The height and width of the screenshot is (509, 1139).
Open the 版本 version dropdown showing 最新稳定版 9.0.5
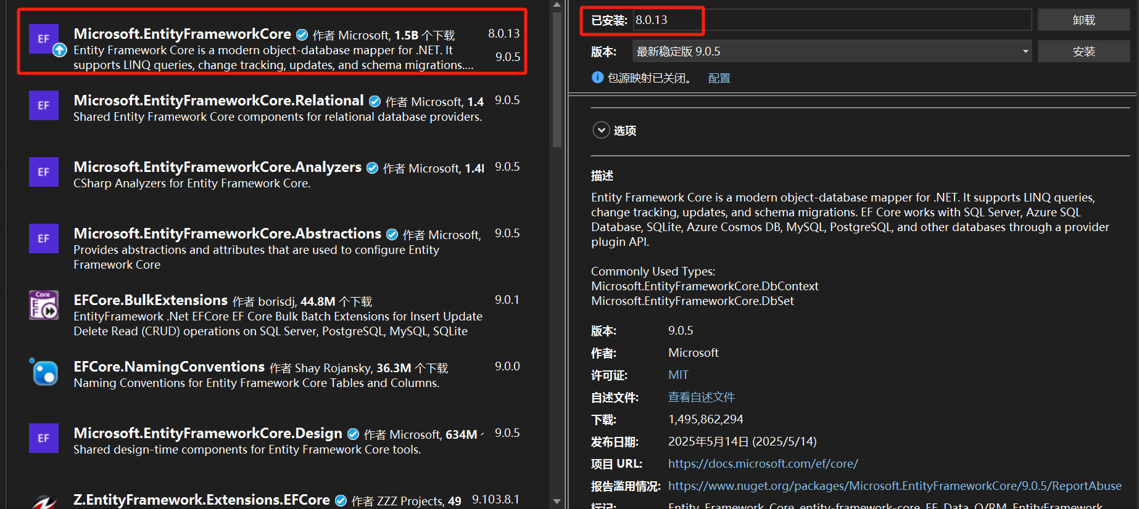(x=832, y=51)
